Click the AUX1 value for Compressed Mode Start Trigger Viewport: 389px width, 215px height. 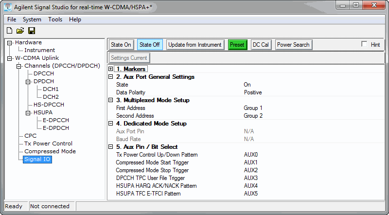tap(251, 162)
